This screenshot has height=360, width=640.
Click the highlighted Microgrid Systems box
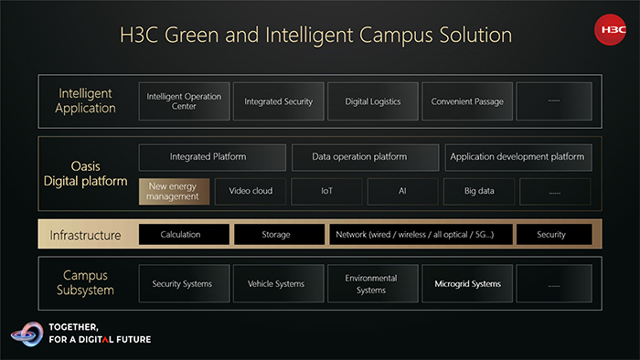pyautogui.click(x=467, y=283)
